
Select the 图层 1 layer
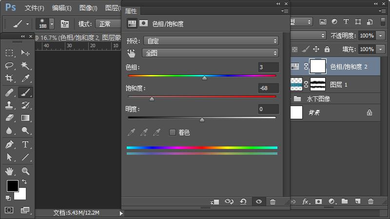click(335, 84)
